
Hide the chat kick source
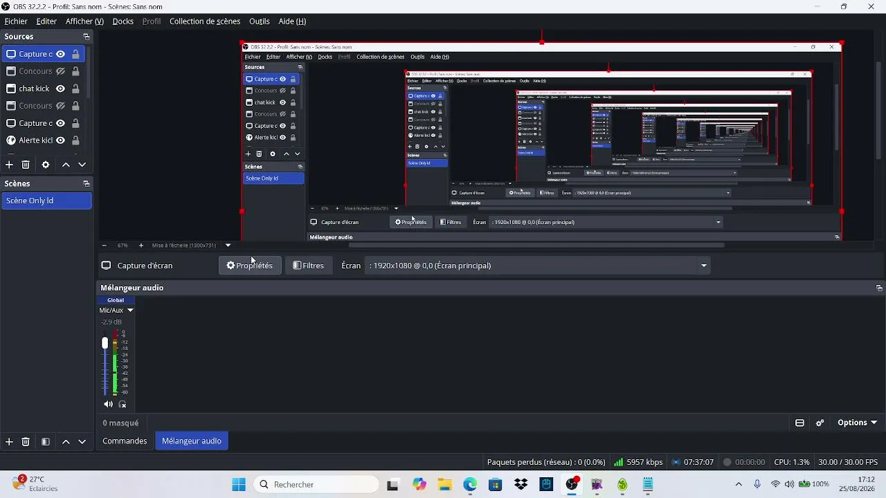(60, 89)
